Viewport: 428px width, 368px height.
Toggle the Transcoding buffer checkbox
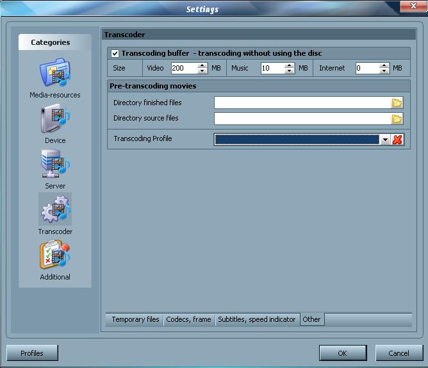(x=115, y=53)
